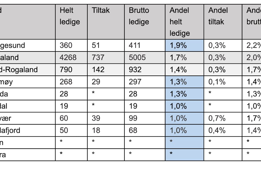This screenshot has width=261, height=171.
Task: Select the cell showing 268
Action: pos(66,82)
